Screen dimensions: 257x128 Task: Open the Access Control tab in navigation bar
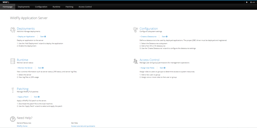(85, 7)
